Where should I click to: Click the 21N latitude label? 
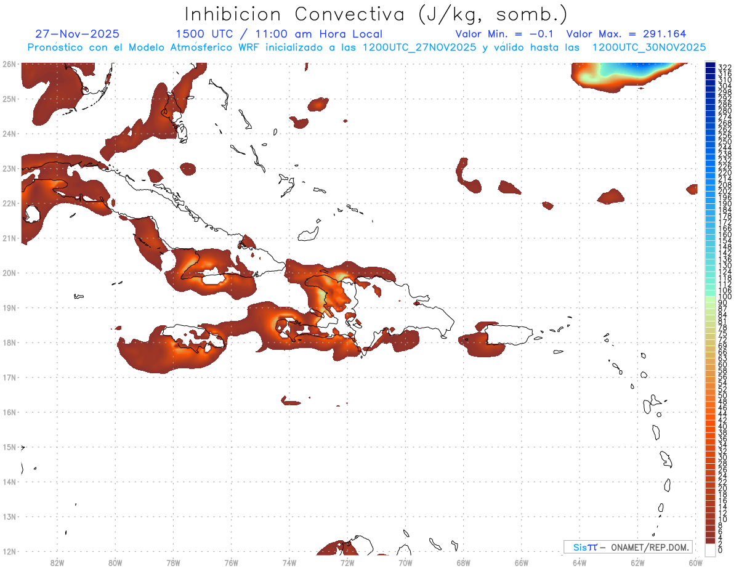[x=9, y=238]
